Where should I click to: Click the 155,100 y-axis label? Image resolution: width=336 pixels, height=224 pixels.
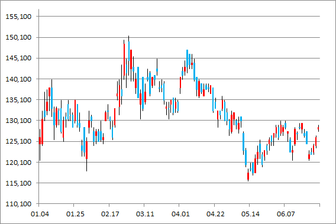(18, 17)
